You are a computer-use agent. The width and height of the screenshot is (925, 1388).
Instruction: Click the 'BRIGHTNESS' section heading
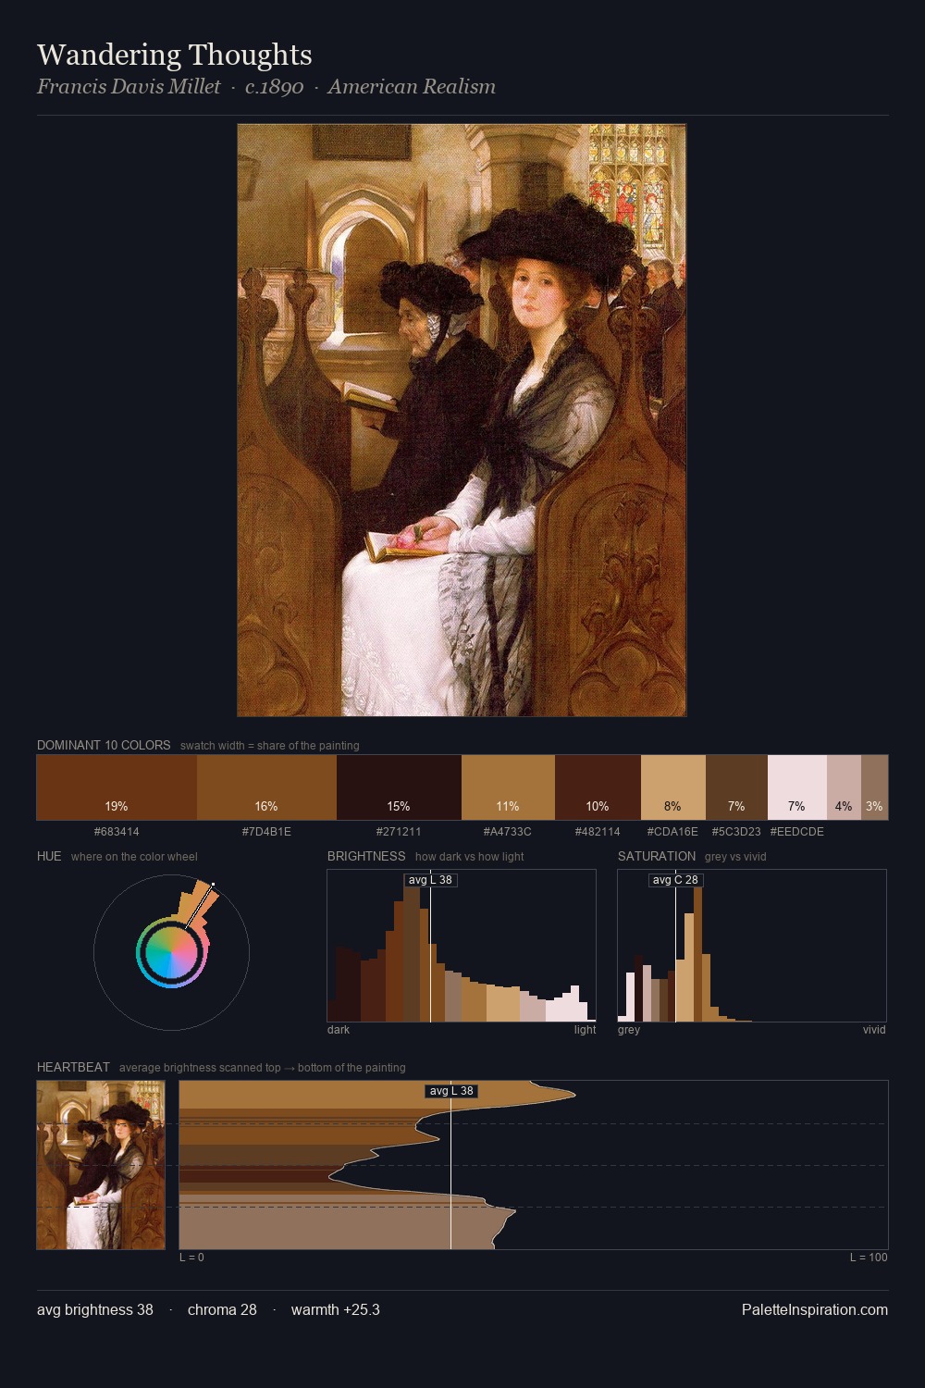(x=366, y=856)
